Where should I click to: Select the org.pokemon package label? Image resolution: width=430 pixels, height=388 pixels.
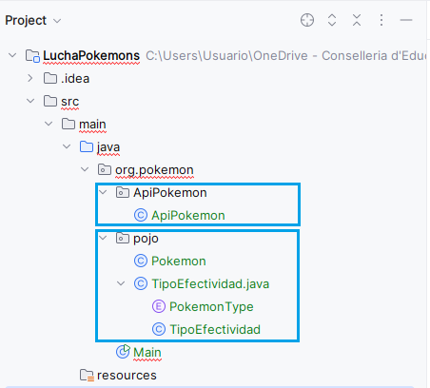tap(154, 170)
